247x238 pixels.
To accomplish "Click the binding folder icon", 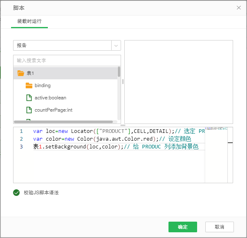I will [29, 85].
